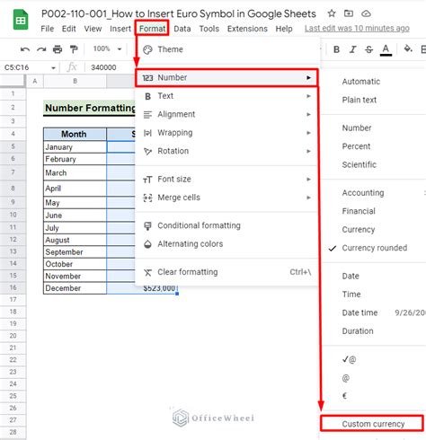Open the fill color picker

pyautogui.click(x=408, y=48)
